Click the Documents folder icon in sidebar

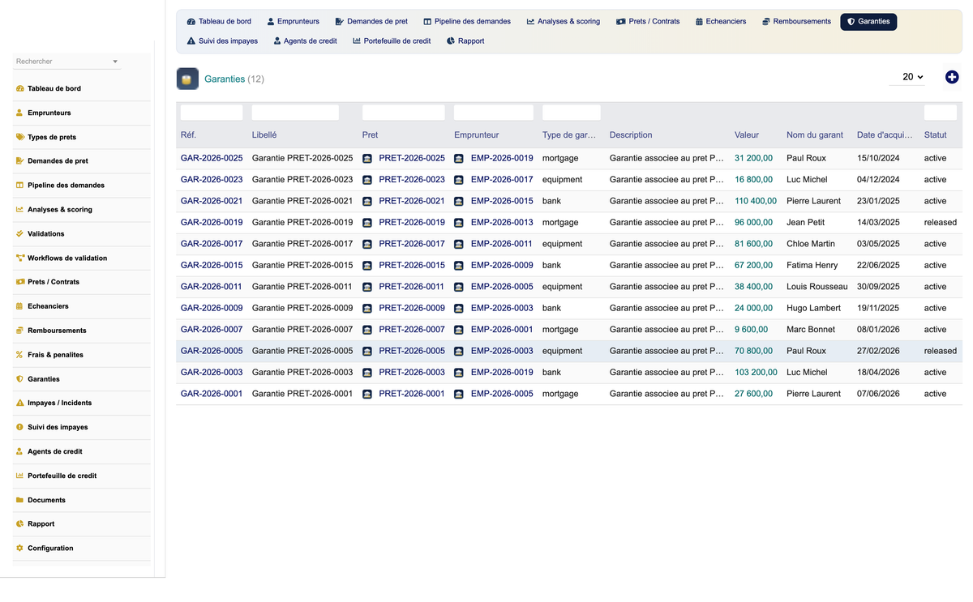pos(19,500)
